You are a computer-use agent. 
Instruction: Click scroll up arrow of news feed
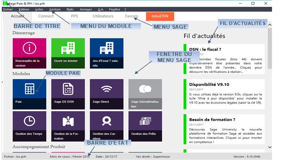click(270, 25)
